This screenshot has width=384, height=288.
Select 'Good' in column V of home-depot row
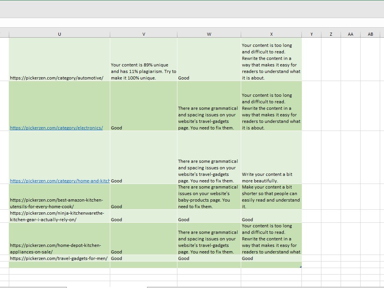click(x=144, y=238)
